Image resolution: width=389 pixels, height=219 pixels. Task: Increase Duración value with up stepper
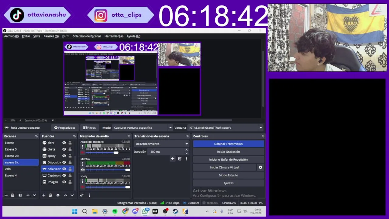tap(187, 150)
